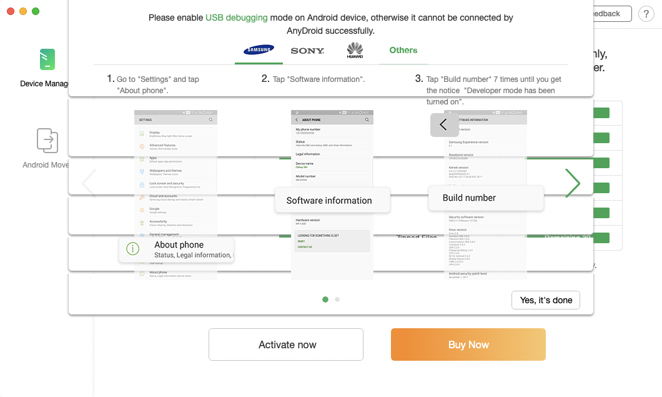662x397 pixels.
Task: Click the USB debugging link
Action: point(236,18)
